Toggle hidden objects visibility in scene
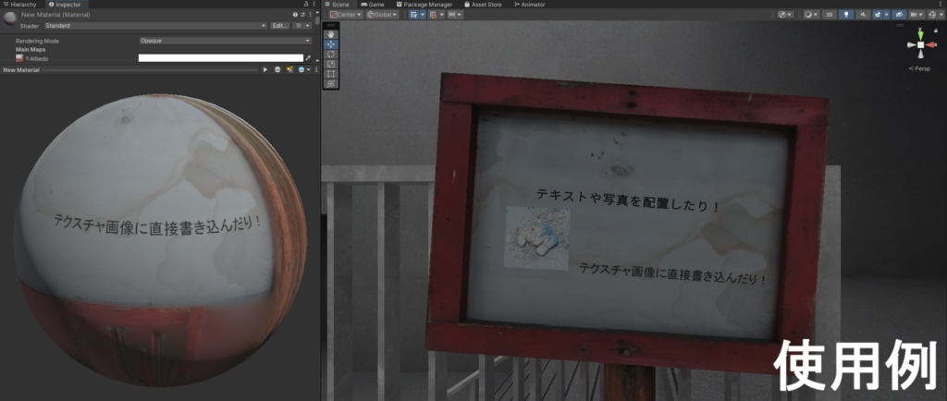The width and height of the screenshot is (947, 401). (899, 15)
